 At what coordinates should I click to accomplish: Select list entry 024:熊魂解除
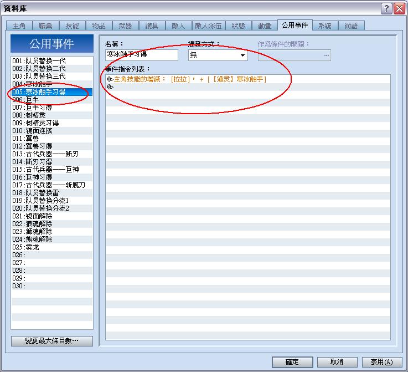pos(52,239)
